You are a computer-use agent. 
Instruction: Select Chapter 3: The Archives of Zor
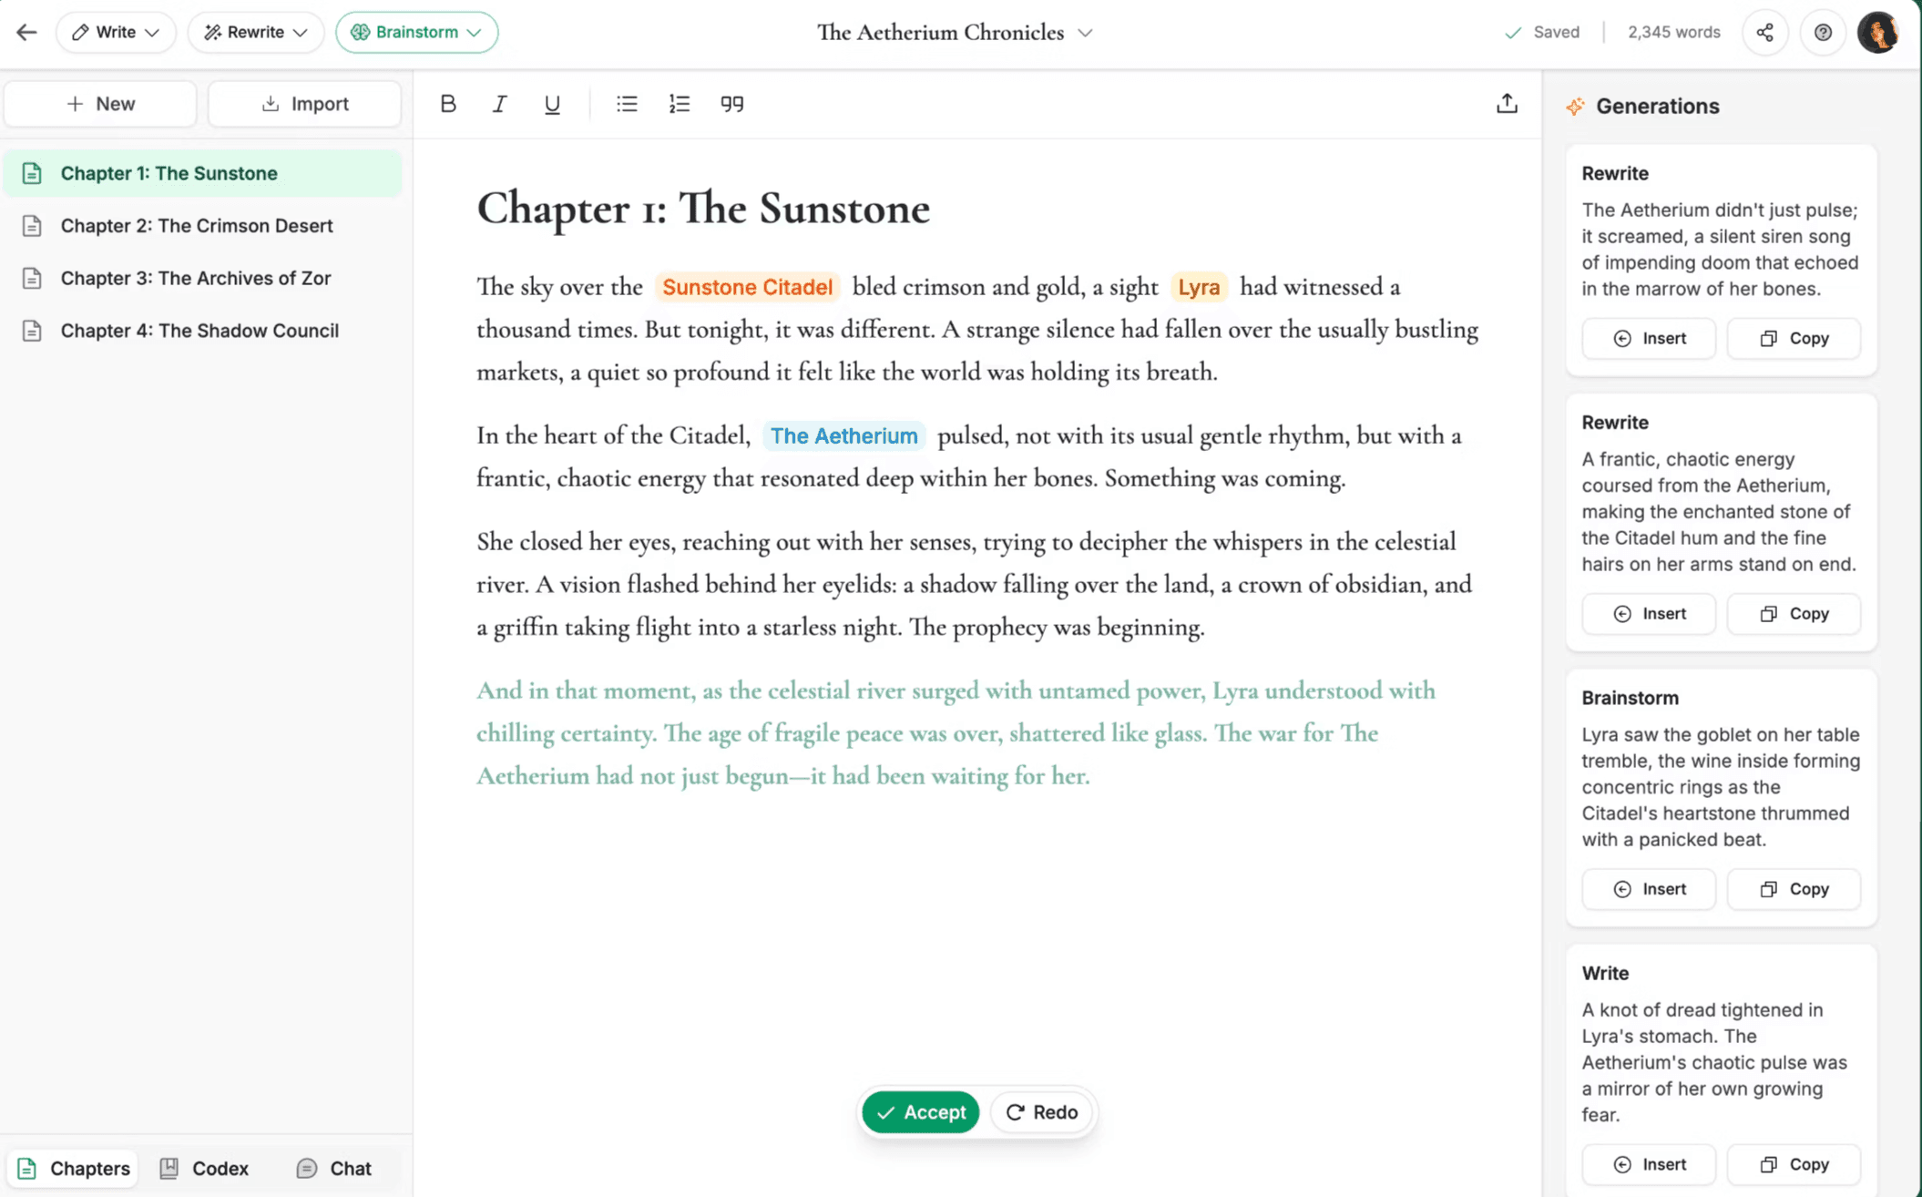pyautogui.click(x=195, y=278)
